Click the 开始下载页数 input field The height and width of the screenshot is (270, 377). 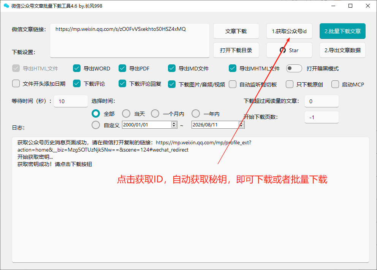click(322, 117)
